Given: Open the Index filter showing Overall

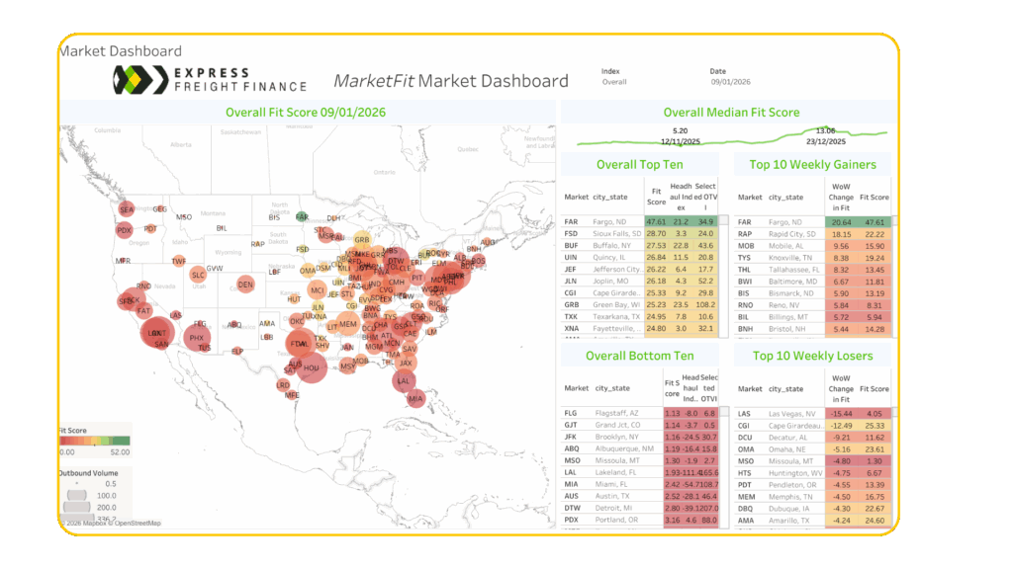Looking at the screenshot, I should coord(614,82).
